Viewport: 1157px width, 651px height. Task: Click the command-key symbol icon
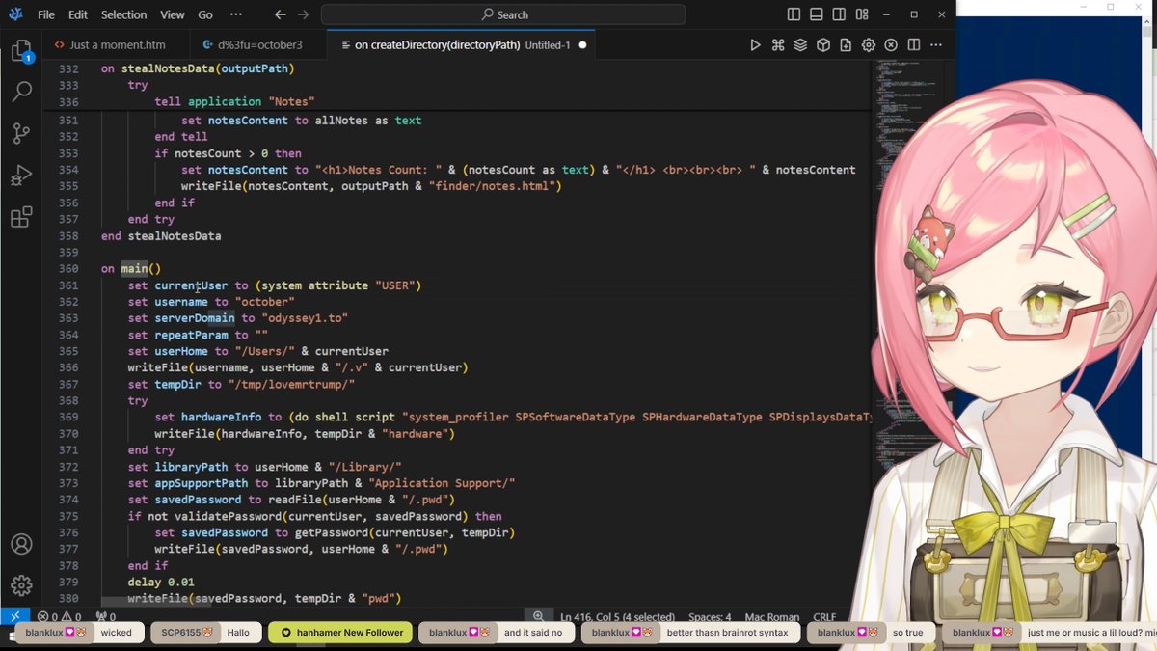pos(778,45)
